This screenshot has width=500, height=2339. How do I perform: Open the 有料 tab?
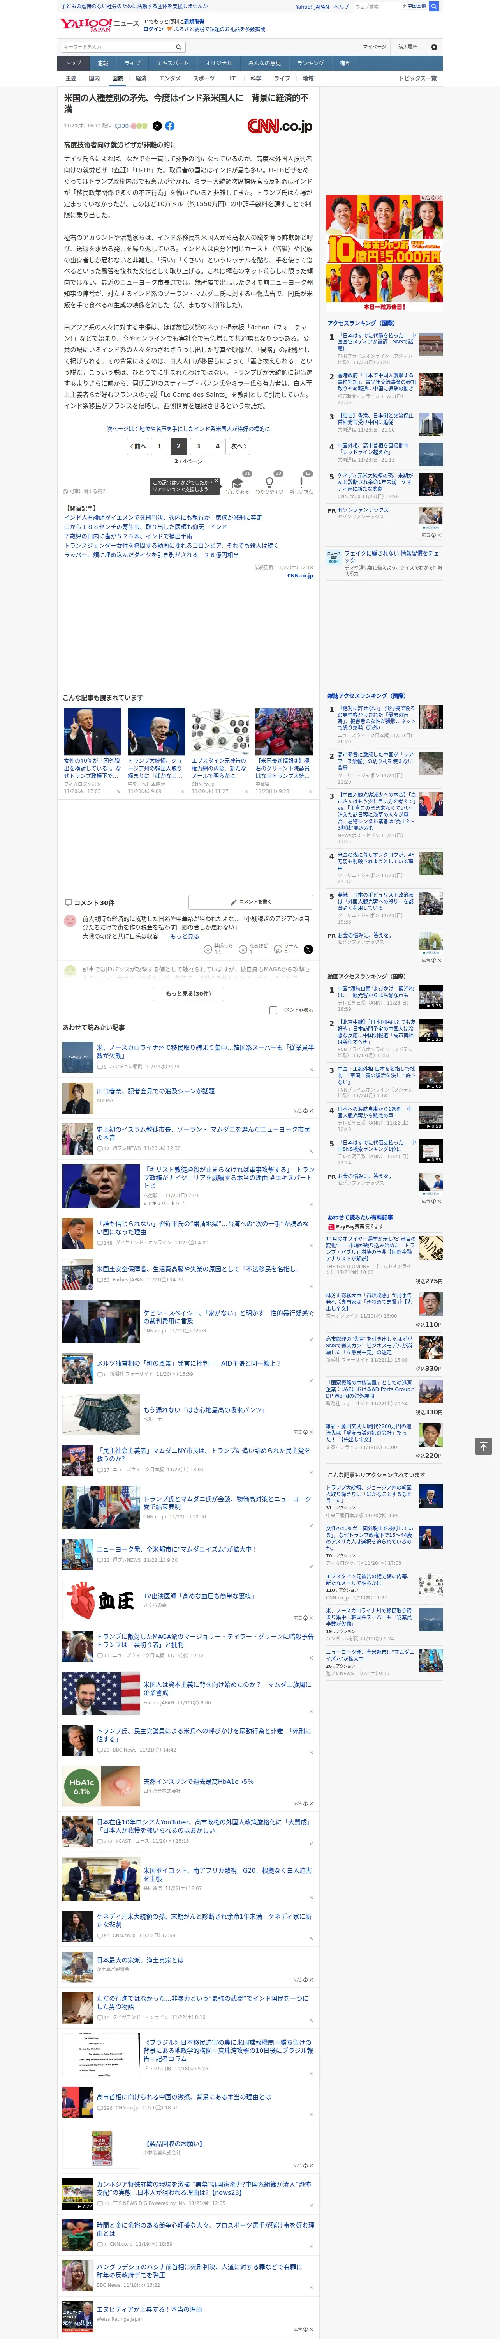click(x=345, y=63)
